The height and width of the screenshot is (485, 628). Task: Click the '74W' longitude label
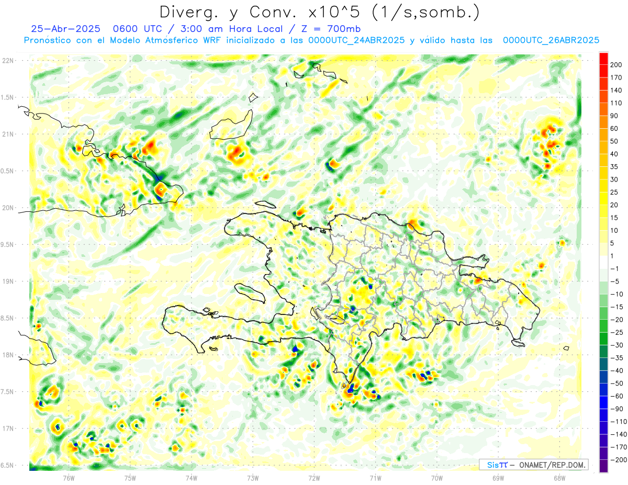[x=192, y=477]
